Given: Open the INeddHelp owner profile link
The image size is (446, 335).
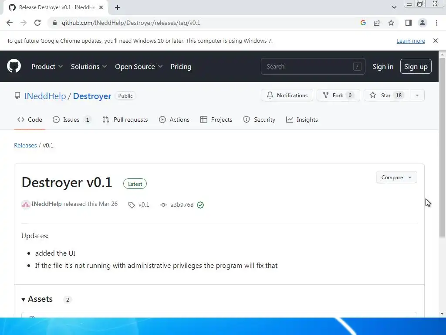Looking at the screenshot, I should point(45,96).
